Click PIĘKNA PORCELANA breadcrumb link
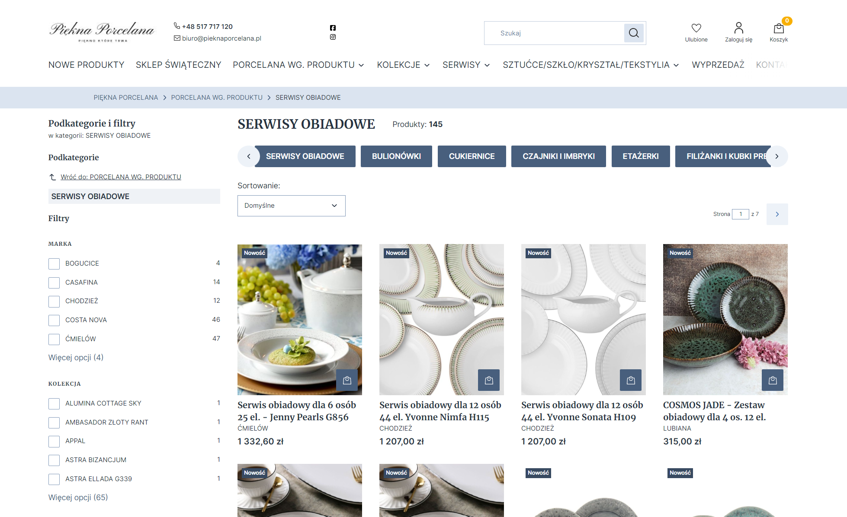This screenshot has height=517, width=847. coord(126,98)
